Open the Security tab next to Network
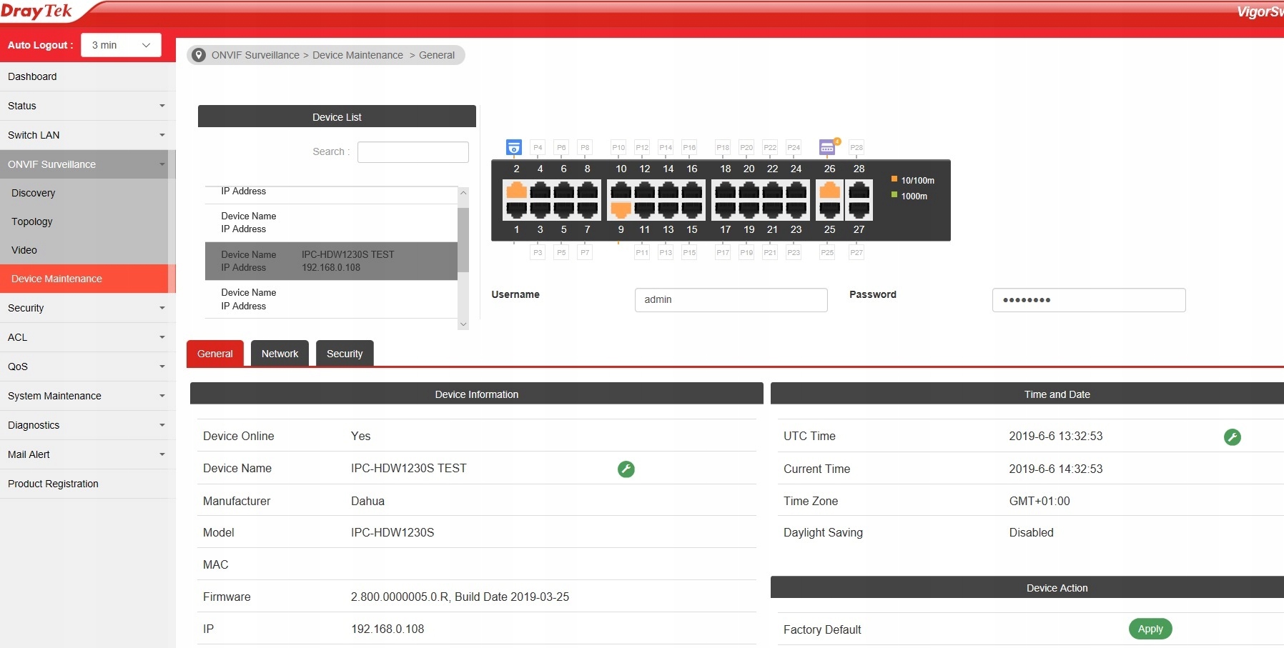Viewport: 1284px width, 648px height. 345,354
